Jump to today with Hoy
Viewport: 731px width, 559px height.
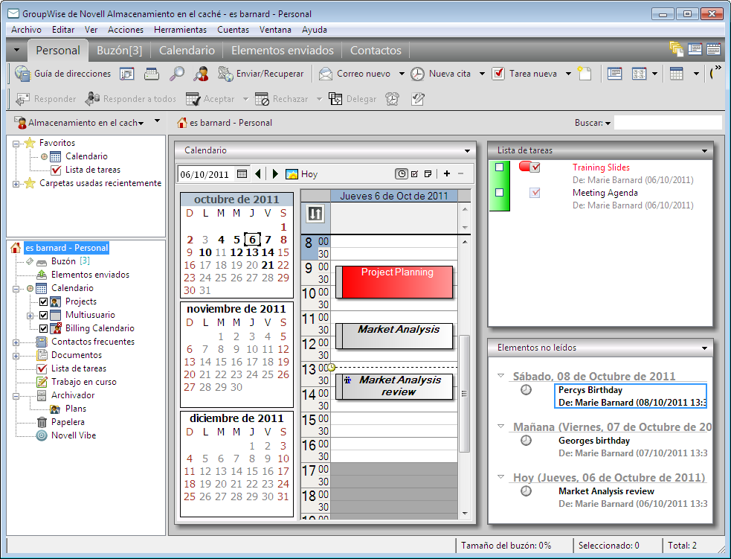(x=302, y=174)
